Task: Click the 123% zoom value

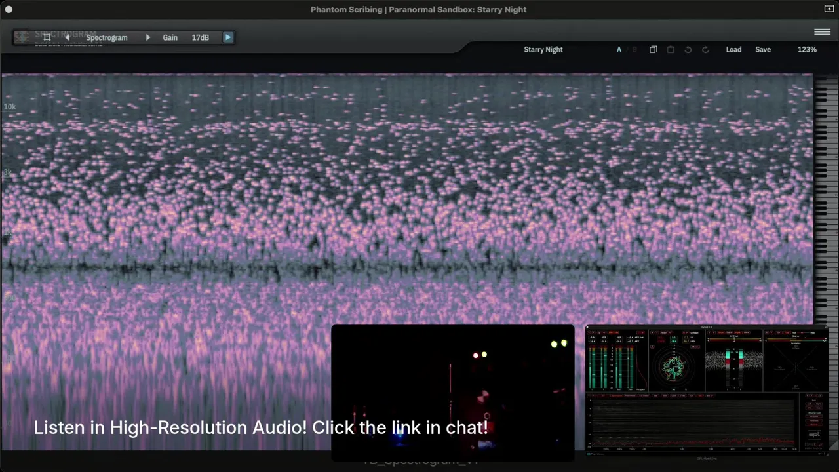Action: coord(807,50)
